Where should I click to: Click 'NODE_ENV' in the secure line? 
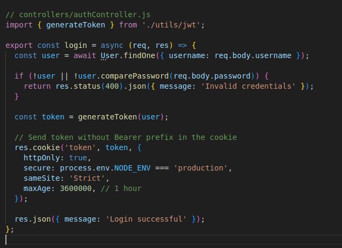pos(132,168)
